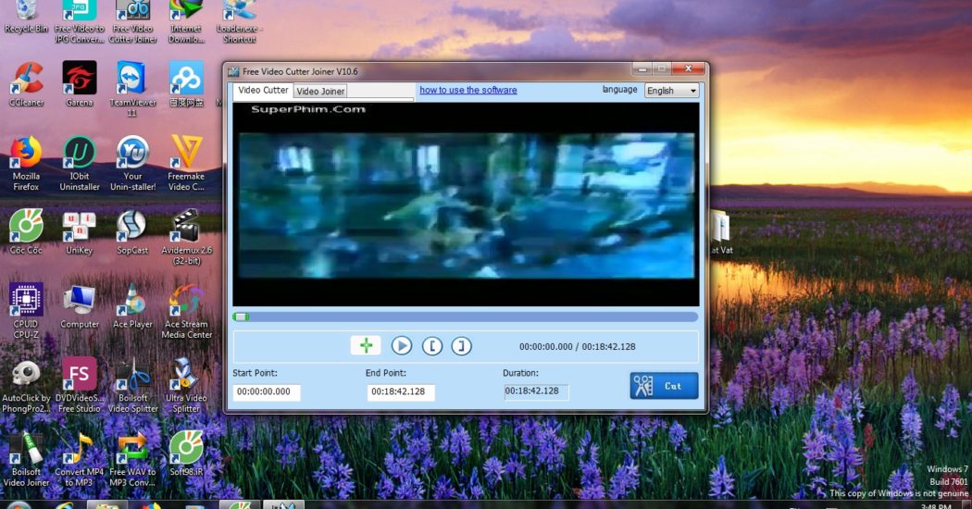Open Ultra Video Splitter desktop icon
The height and width of the screenshot is (509, 972).
tap(186, 385)
